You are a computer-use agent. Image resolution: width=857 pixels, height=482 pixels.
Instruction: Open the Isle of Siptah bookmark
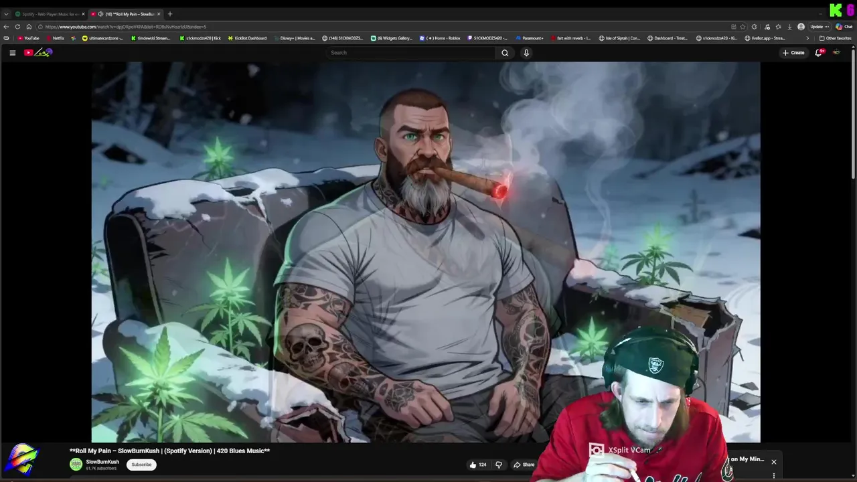click(x=620, y=38)
